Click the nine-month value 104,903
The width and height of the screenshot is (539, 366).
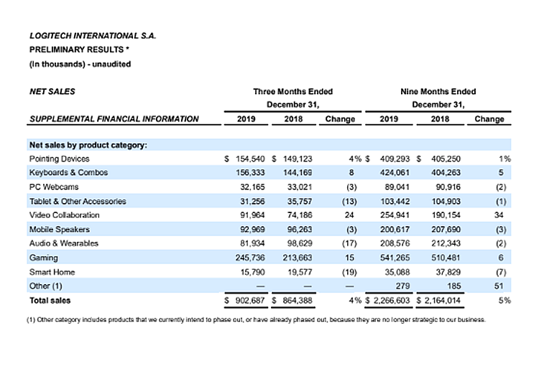446,202
